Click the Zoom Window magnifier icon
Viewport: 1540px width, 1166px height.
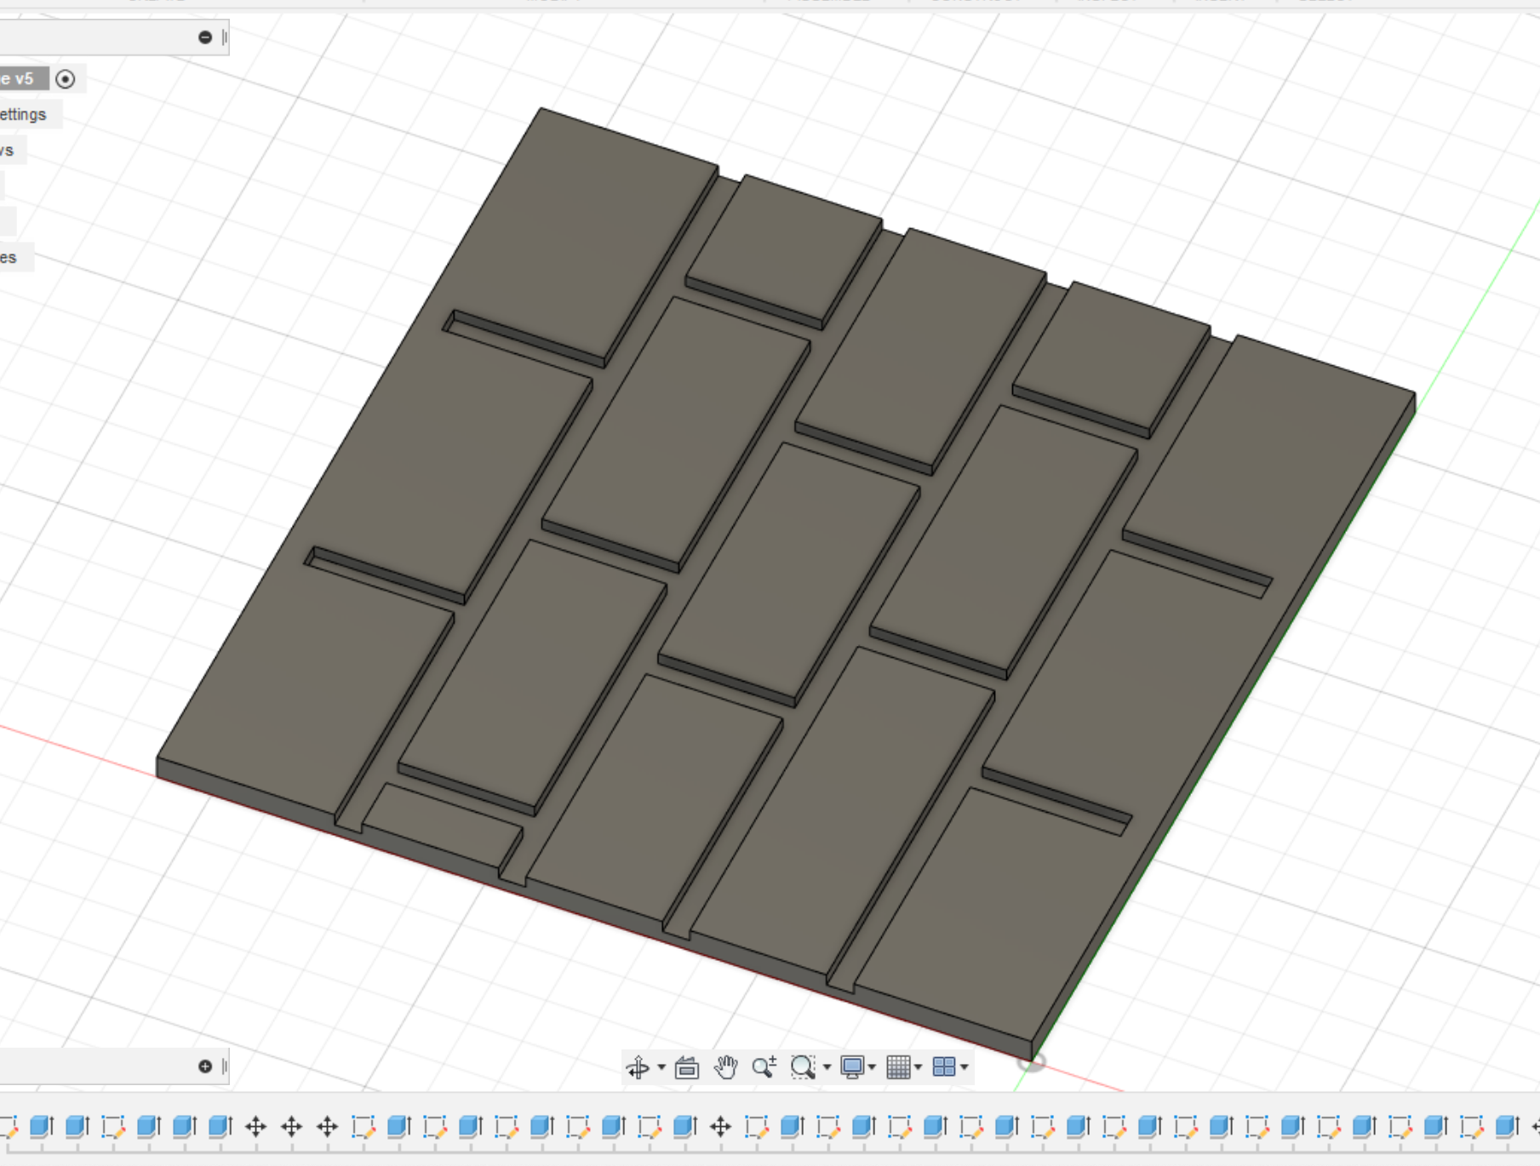coord(803,1067)
